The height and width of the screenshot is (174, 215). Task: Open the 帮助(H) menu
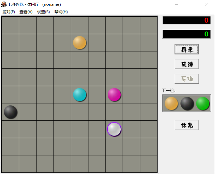[x=61, y=12]
